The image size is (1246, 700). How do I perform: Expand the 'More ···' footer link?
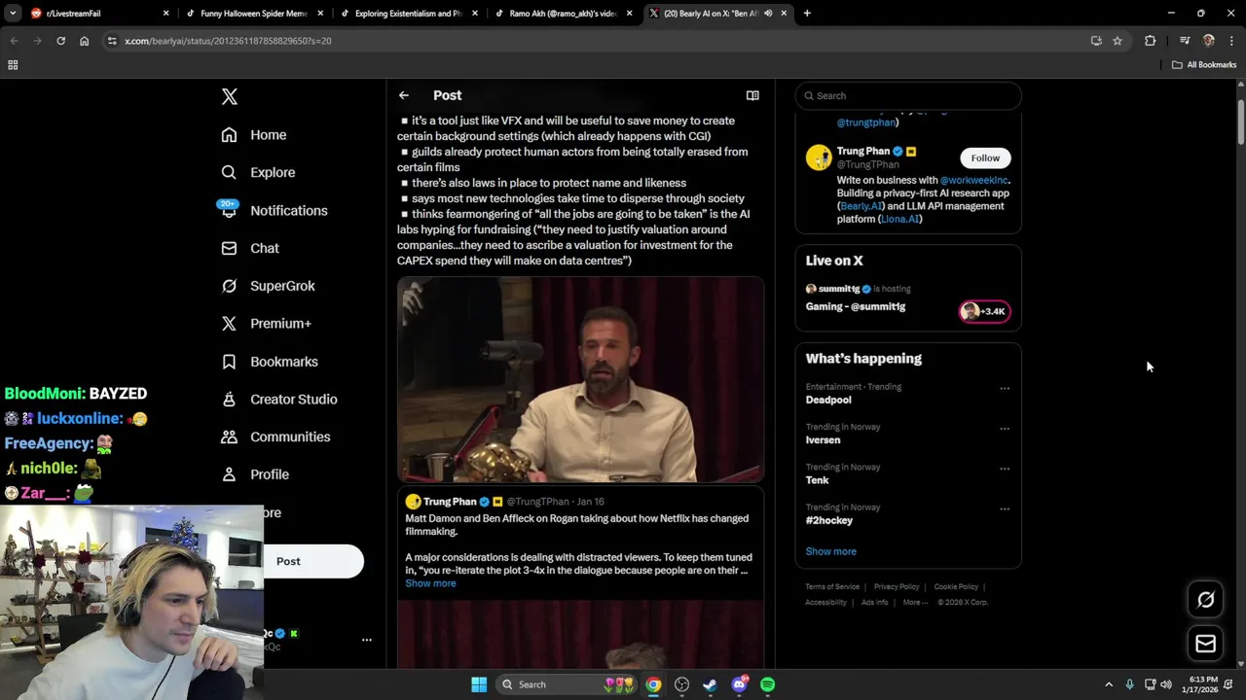click(x=915, y=603)
